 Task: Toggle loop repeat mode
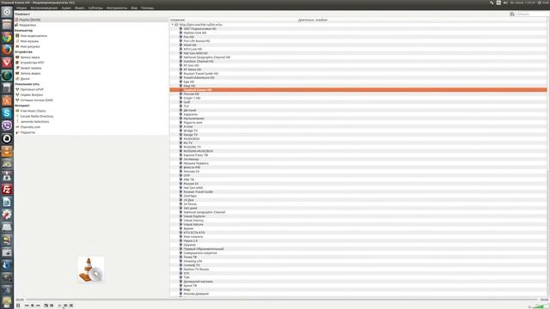pyautogui.click(x=65, y=306)
